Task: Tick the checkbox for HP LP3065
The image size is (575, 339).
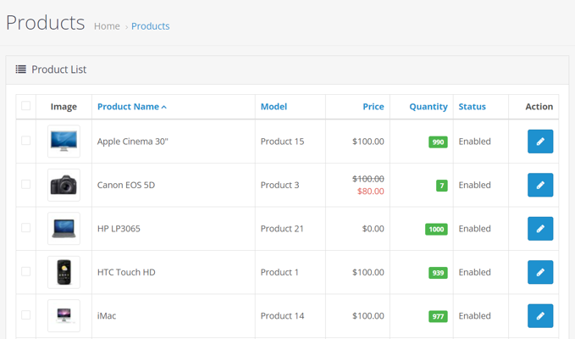Action: coord(25,228)
